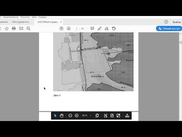Open the help question mark icon
This screenshot has height=137, width=182.
(x=166, y=22)
